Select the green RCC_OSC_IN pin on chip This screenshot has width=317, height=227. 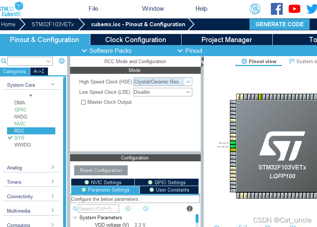[233, 143]
